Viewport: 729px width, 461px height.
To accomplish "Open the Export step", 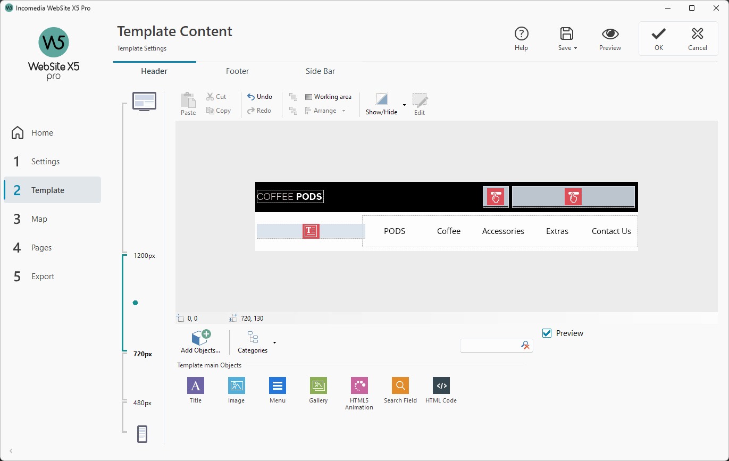I will (42, 276).
